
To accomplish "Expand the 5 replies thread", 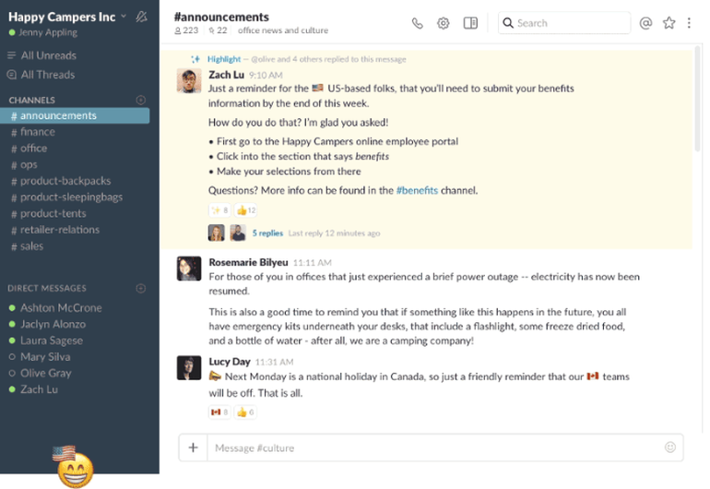I will [x=267, y=233].
